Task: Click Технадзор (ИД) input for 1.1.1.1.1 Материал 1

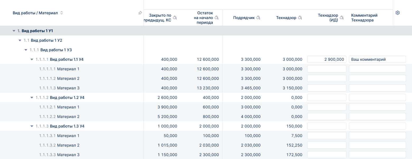Action: coord(326,69)
